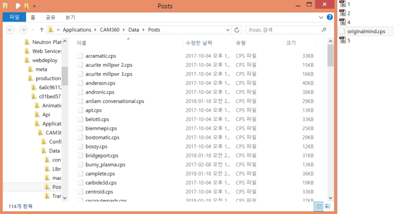This screenshot has height=214, width=394.
Task: Select file acramatic.cps
Action: [x=100, y=56]
